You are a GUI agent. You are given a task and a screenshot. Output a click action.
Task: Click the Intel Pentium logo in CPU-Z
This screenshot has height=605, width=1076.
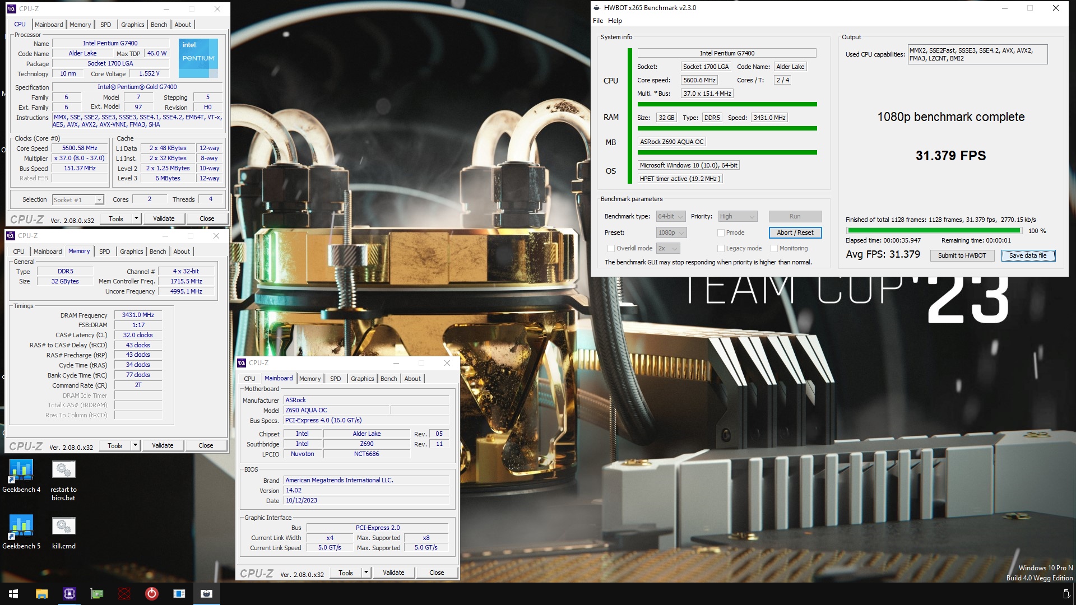(198, 58)
